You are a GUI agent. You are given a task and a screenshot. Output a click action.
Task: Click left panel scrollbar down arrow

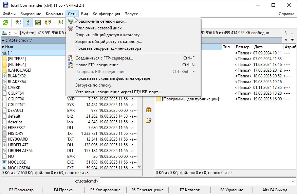(x=140, y=167)
